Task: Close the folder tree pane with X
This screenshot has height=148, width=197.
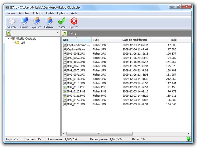Action: 58,33
